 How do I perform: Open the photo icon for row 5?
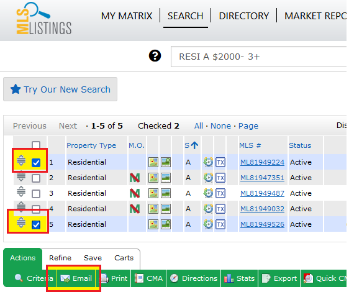(166, 224)
